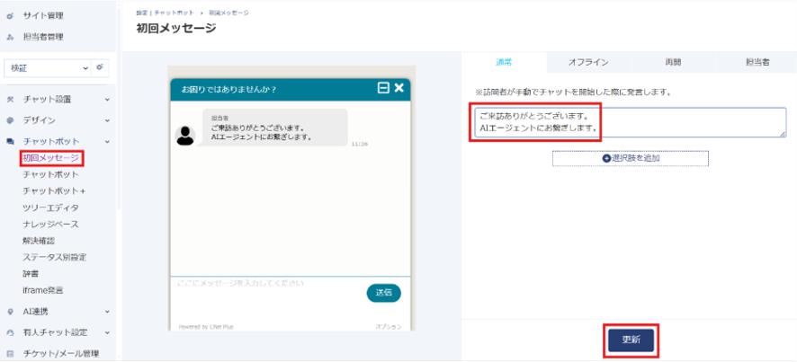Click the 担当者管理 people icon
Viewport: 797px width, 362px height.
pyautogui.click(x=10, y=38)
